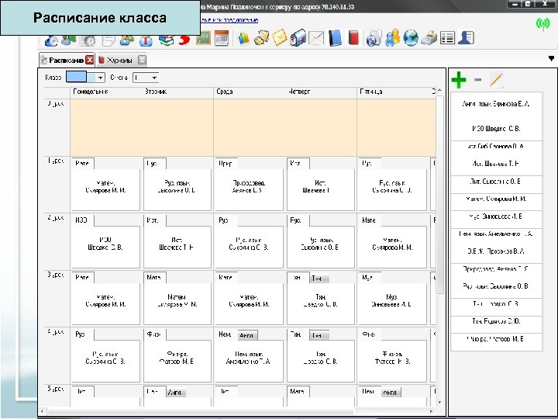Click the Понедельник column header
The height and width of the screenshot is (419, 558).
coord(91,92)
